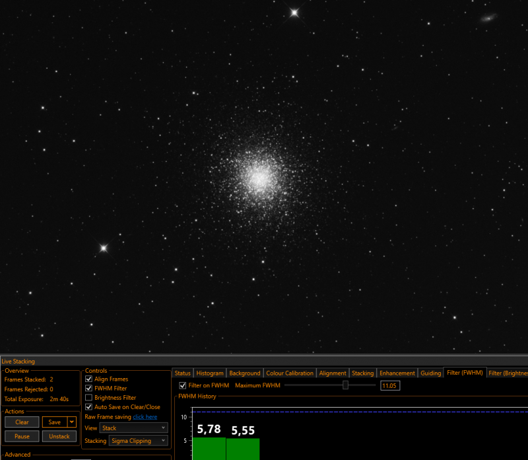Enable the Brightness Filter checkbox
The height and width of the screenshot is (460, 528).
coord(89,398)
